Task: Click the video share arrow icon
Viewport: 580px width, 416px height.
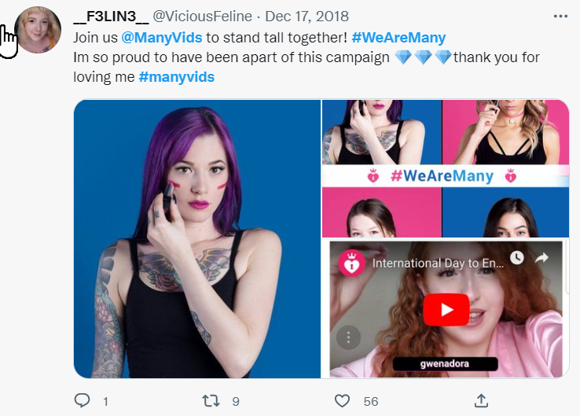Action: (543, 258)
